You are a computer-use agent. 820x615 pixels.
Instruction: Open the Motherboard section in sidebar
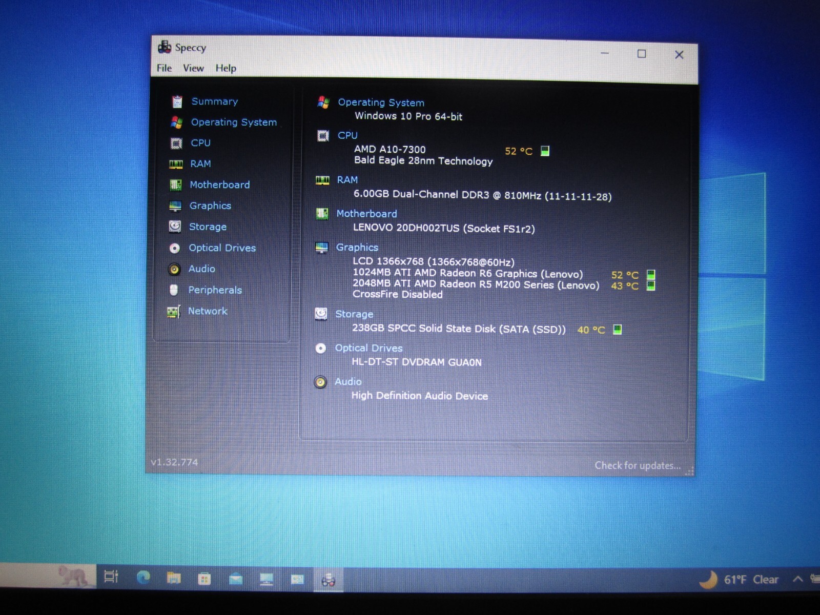click(219, 184)
